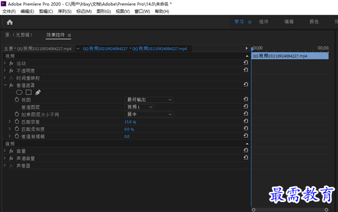
Task: Click the blue playhead in mini timeline
Action: [252, 49]
